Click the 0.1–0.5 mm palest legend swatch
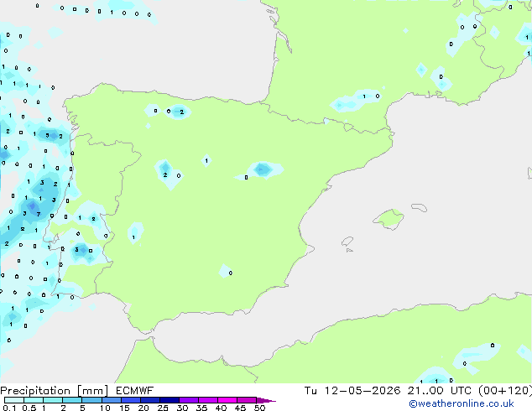532x411 pixels. [x=14, y=400]
